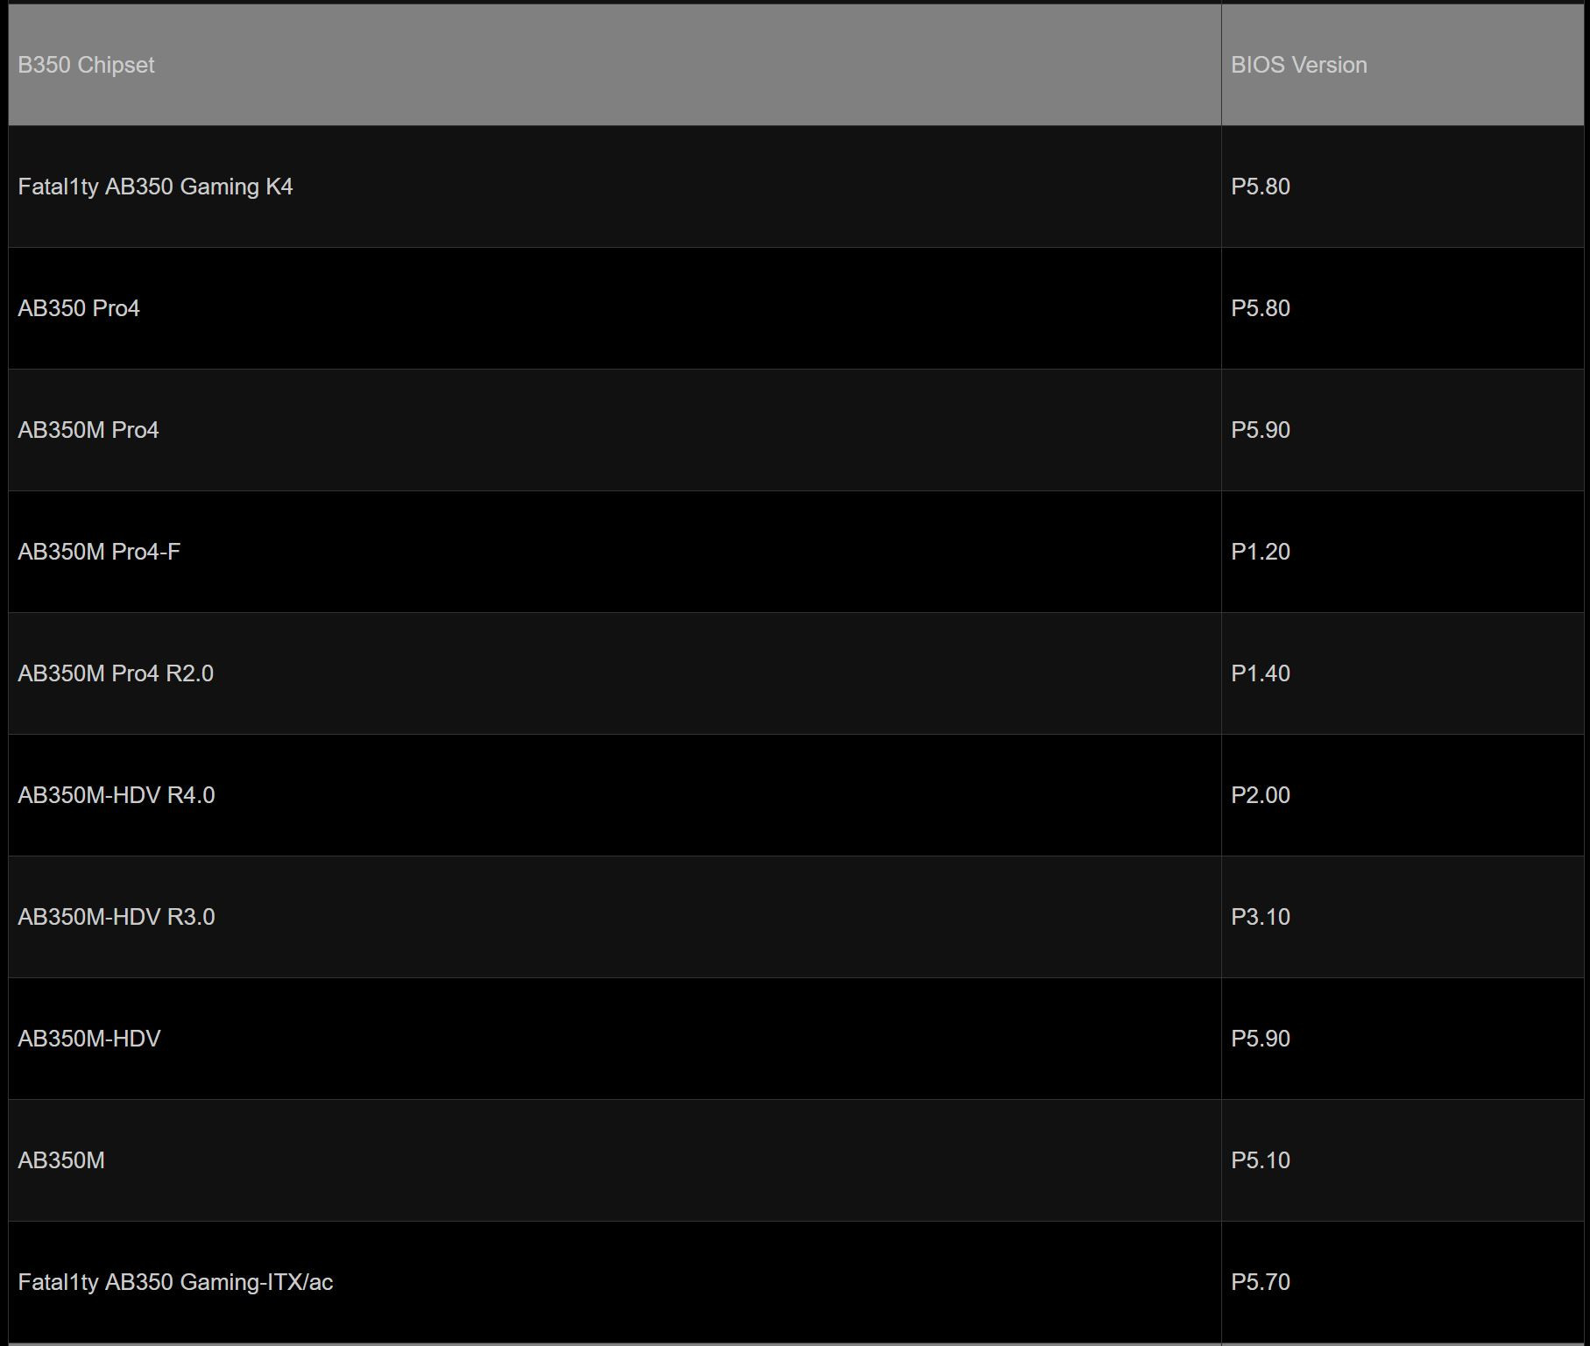
Task: Select the P5.70 BIOS version value
Action: coord(1260,1282)
